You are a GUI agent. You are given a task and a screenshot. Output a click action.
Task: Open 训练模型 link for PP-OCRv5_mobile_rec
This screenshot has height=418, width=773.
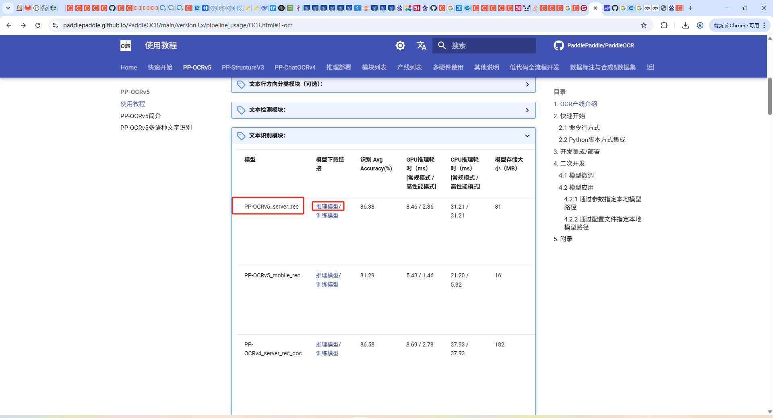[x=327, y=285]
